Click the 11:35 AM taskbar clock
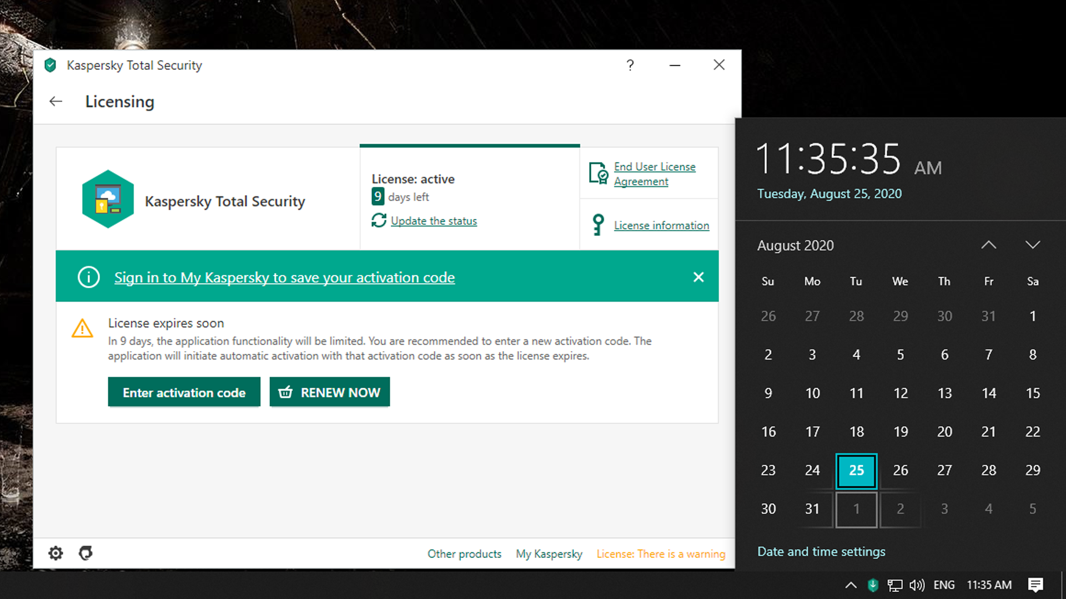 pyautogui.click(x=989, y=585)
